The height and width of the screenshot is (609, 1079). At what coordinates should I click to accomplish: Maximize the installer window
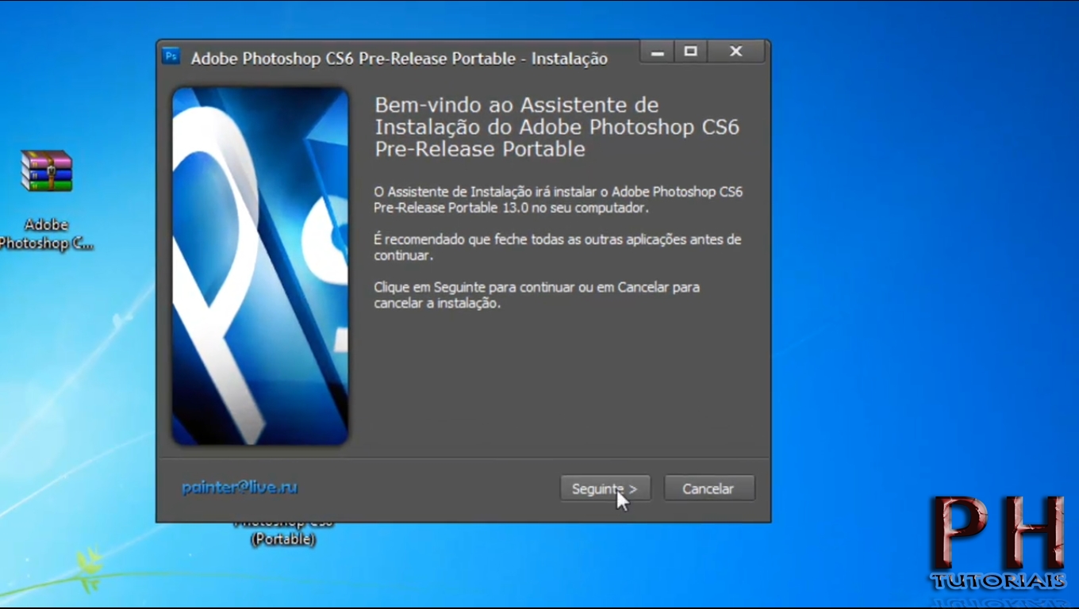click(x=690, y=52)
